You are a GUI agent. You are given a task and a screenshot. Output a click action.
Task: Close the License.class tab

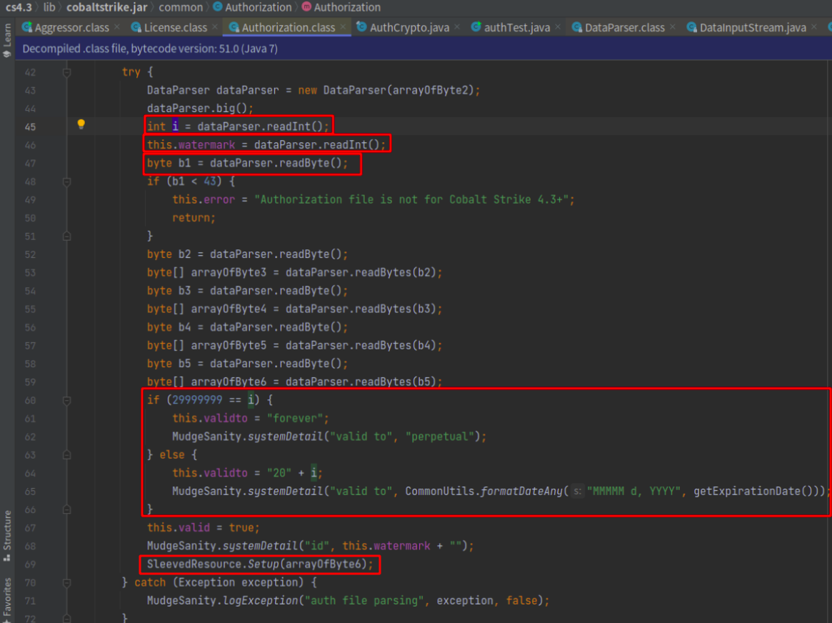tap(214, 26)
